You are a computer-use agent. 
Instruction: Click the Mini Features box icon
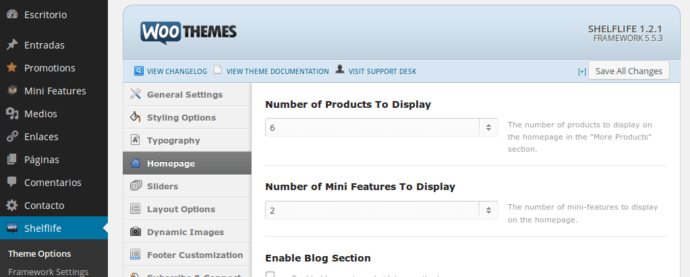[x=12, y=90]
